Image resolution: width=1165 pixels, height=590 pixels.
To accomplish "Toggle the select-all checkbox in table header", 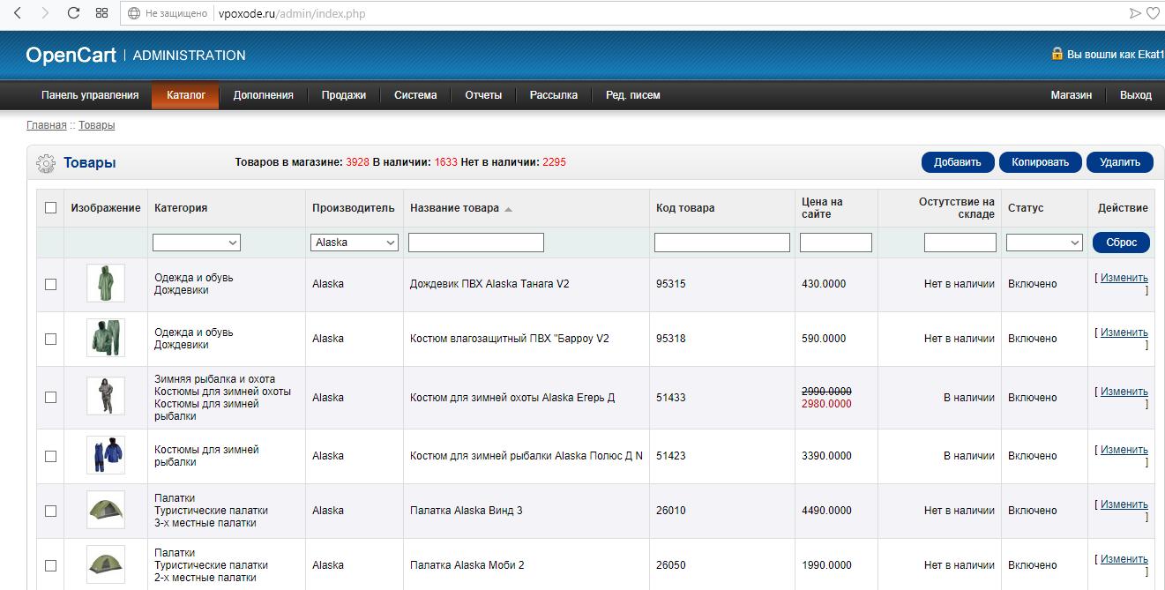I will click(50, 208).
